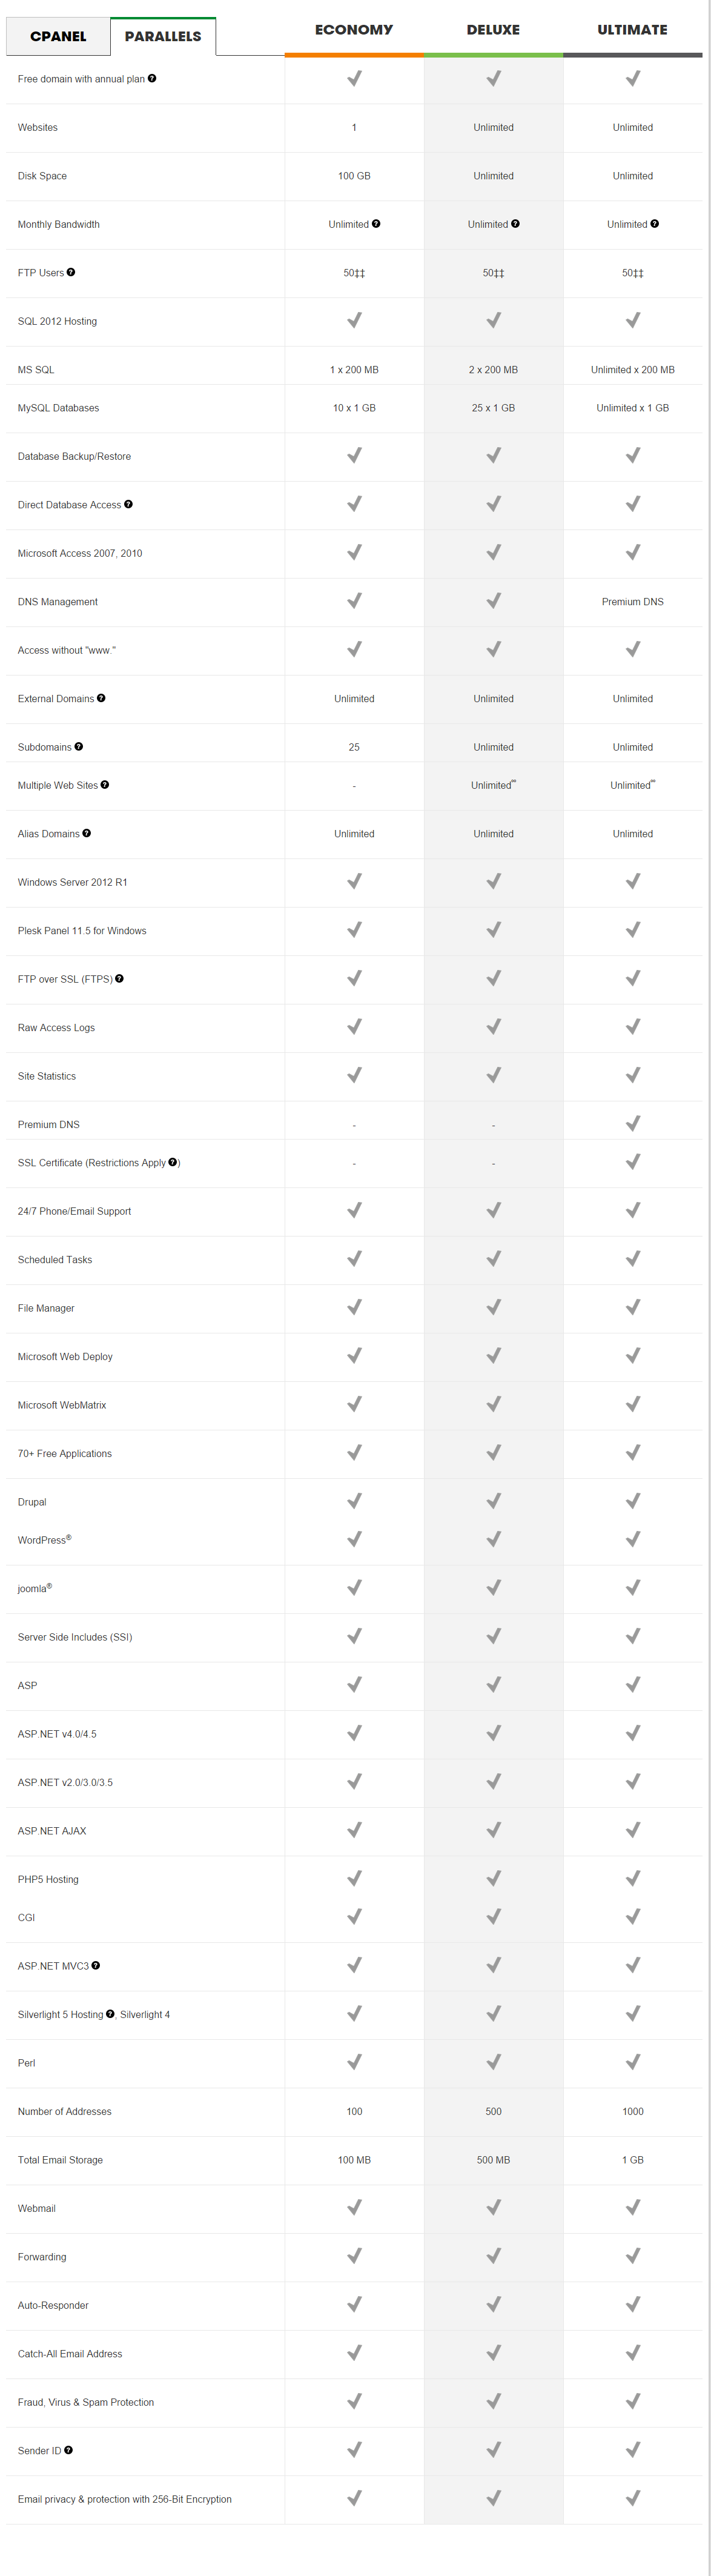Click the Multiple Web Sites help icon
This screenshot has height=2576, width=711.
105,784
